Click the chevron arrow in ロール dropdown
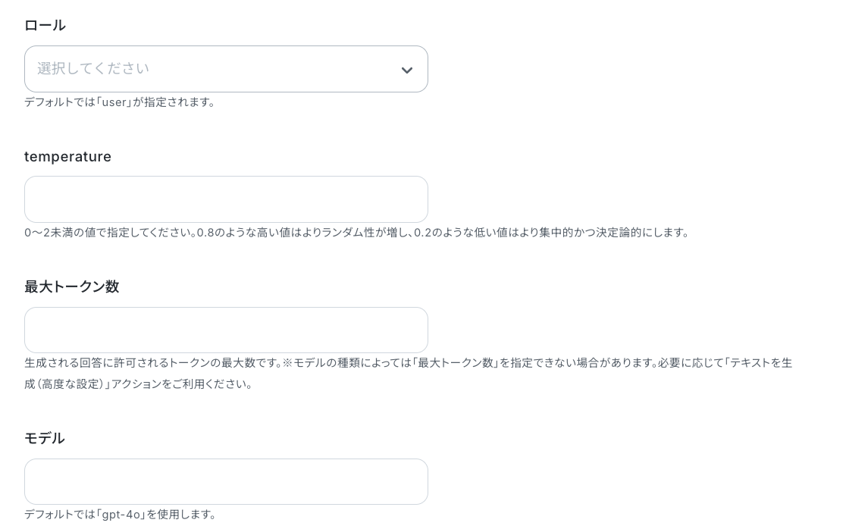 (x=407, y=70)
